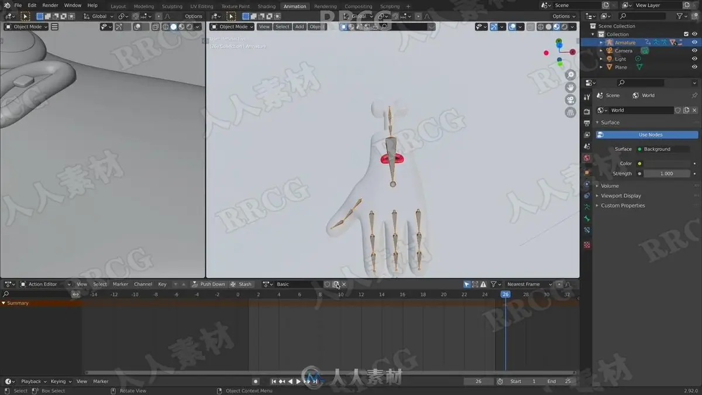Toggle only show errors warning icon
702x395 pixels.
pos(483,284)
